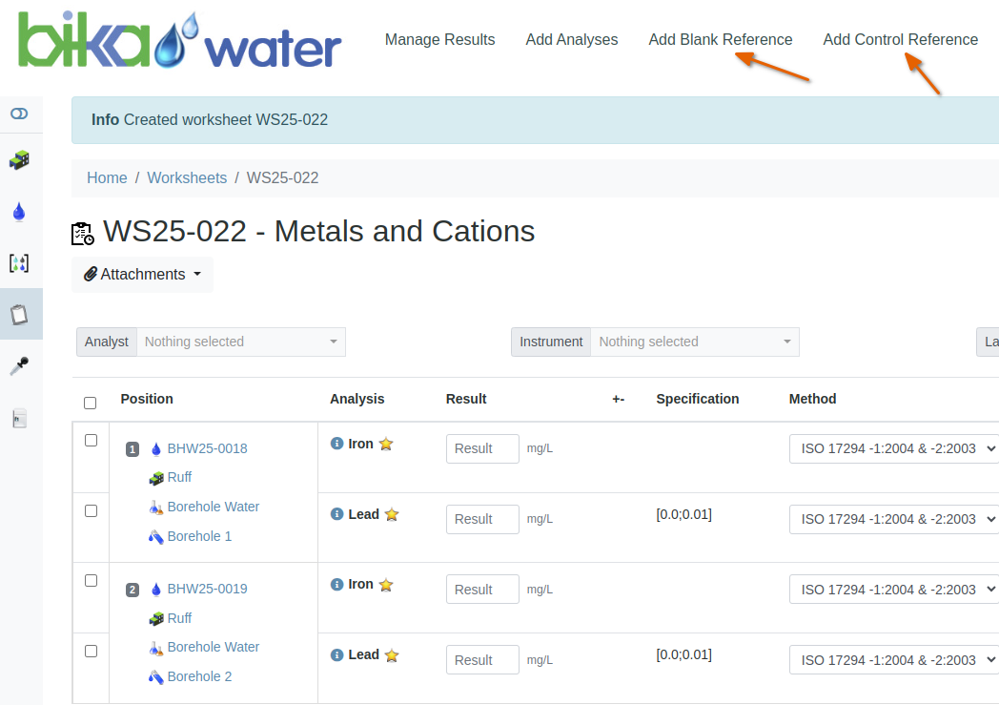Select the clipboard worksheets sidebar icon
This screenshot has width=999, height=705.
coord(19,314)
